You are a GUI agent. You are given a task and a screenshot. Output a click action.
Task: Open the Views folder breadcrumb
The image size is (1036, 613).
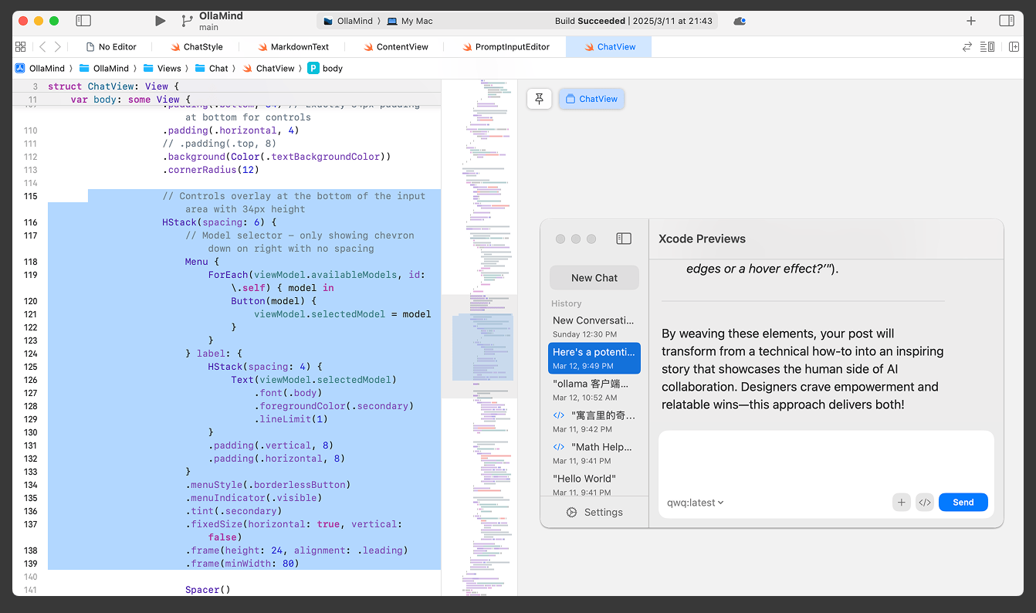(x=162, y=68)
